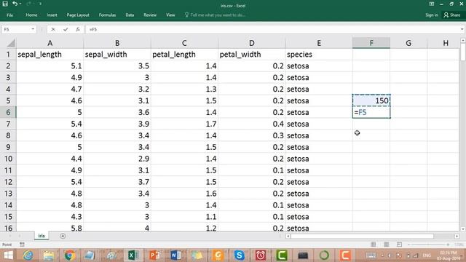The image size is (466, 262).
Task: Open Customize Quick Access Toolbar dropdown
Action: tap(40, 4)
